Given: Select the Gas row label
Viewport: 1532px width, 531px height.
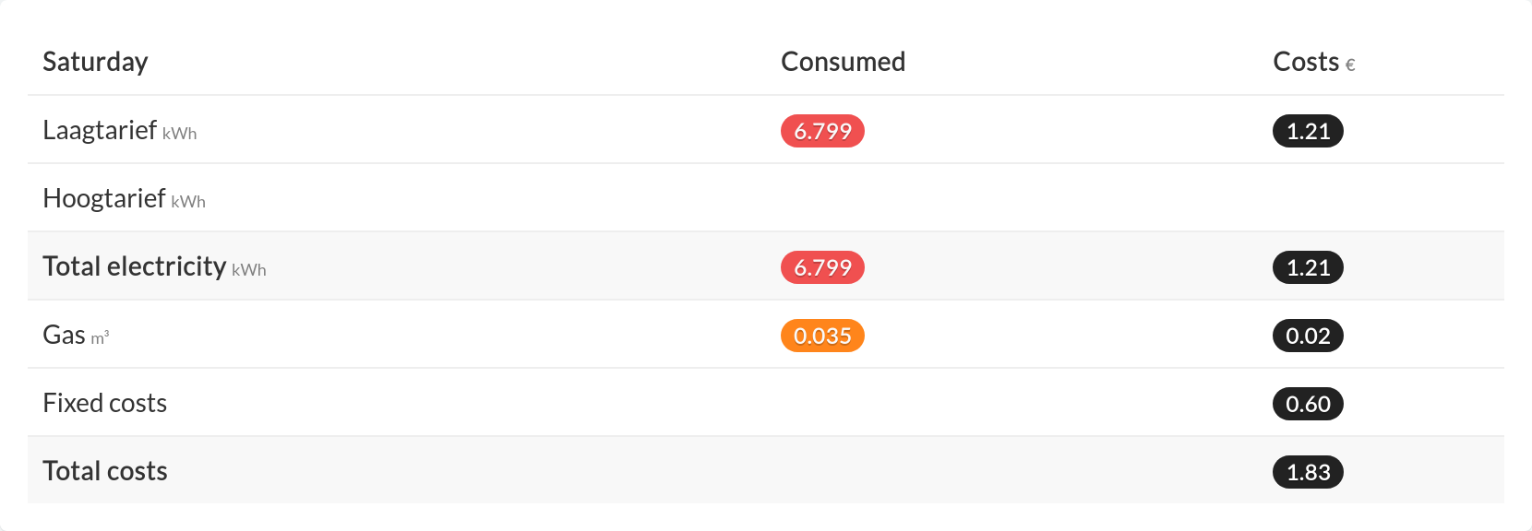Looking at the screenshot, I should pyautogui.click(x=64, y=335).
